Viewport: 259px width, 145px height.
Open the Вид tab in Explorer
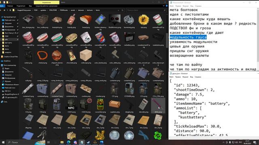click(30, 6)
